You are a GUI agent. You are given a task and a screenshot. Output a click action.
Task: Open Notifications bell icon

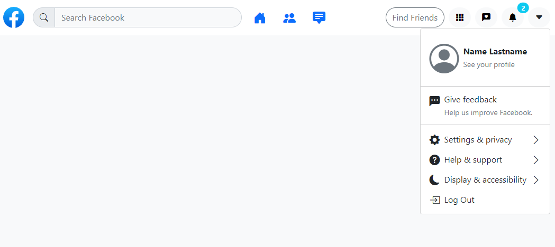512,17
